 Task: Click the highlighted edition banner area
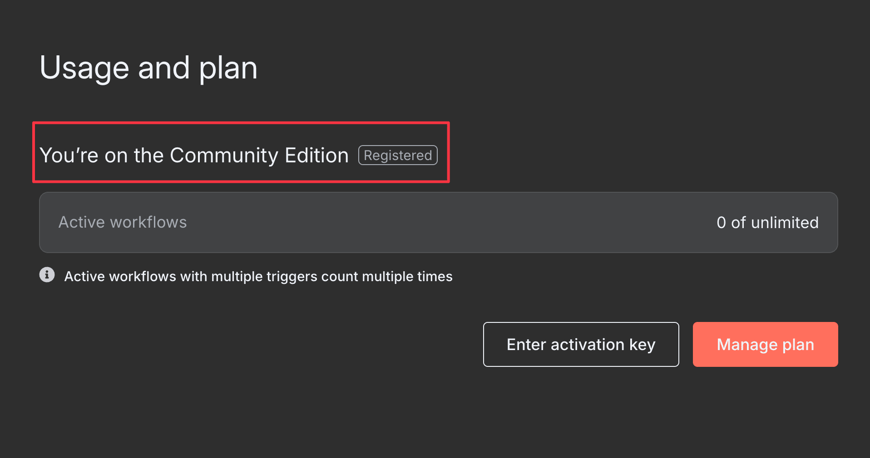pos(241,152)
